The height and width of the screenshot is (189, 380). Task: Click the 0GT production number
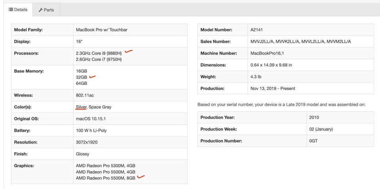[x=313, y=141]
